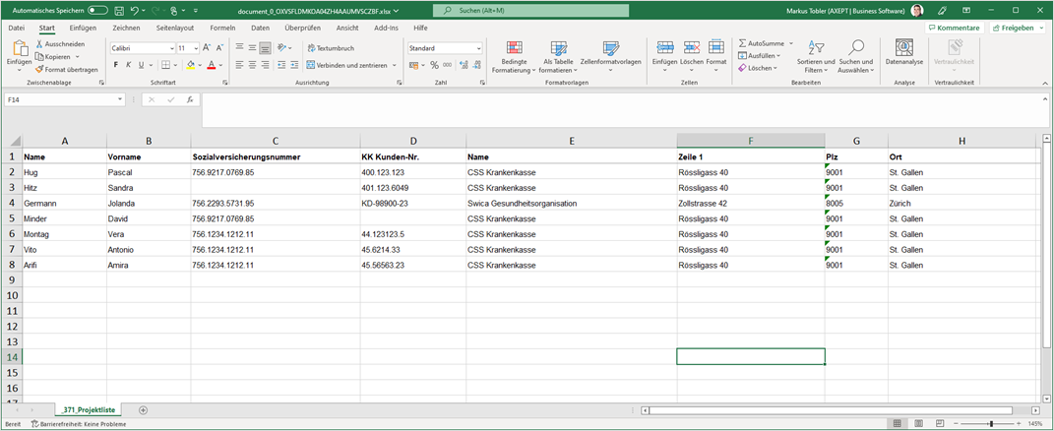Add a new sheet with plus button
This screenshot has width=1054, height=431.
pyautogui.click(x=143, y=409)
